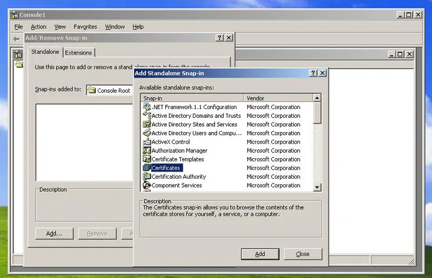This screenshot has width=432, height=278.
Task: Sort list by Snap-in column header
Action: 192,98
